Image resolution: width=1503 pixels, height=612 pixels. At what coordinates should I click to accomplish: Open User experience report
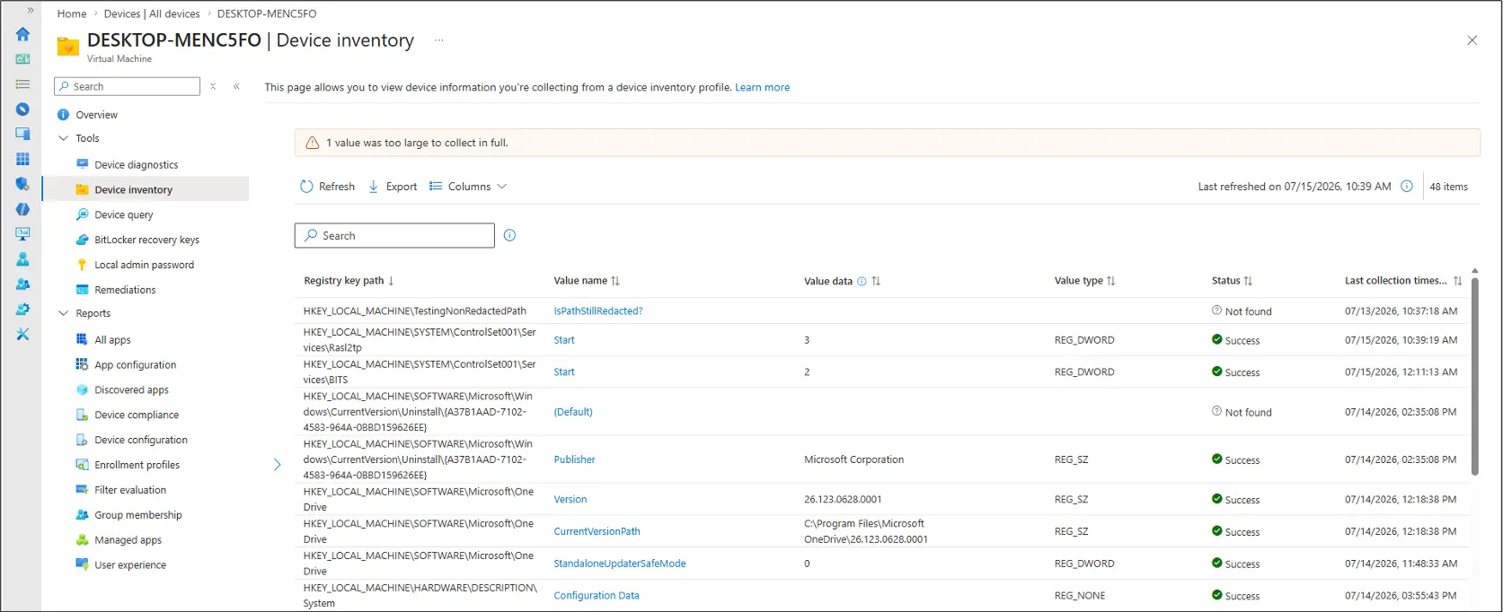pos(130,565)
